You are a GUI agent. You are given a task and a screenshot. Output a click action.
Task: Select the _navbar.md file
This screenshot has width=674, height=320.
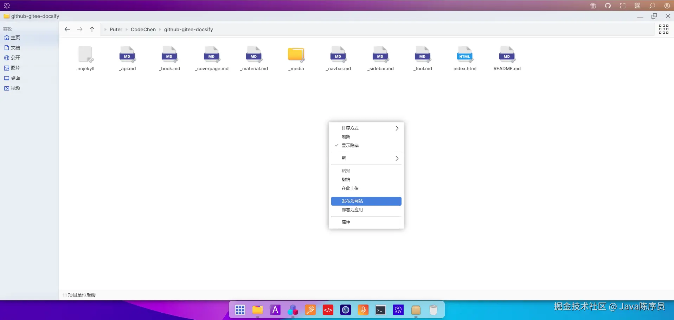pyautogui.click(x=338, y=59)
